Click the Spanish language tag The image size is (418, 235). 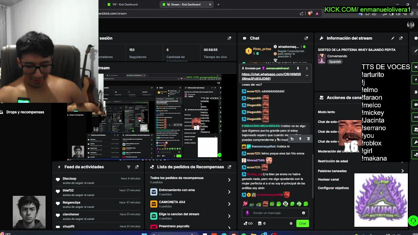click(335, 62)
